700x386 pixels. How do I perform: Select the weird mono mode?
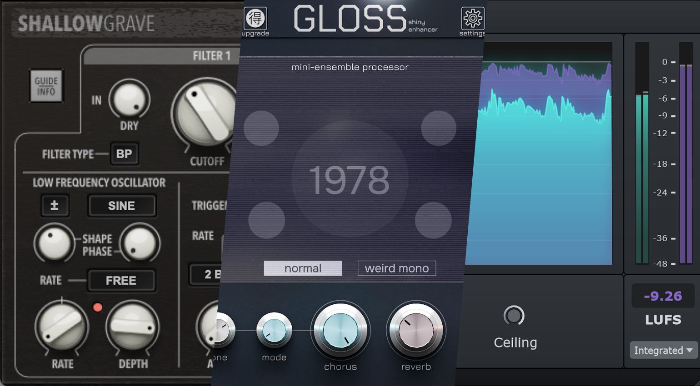click(396, 268)
